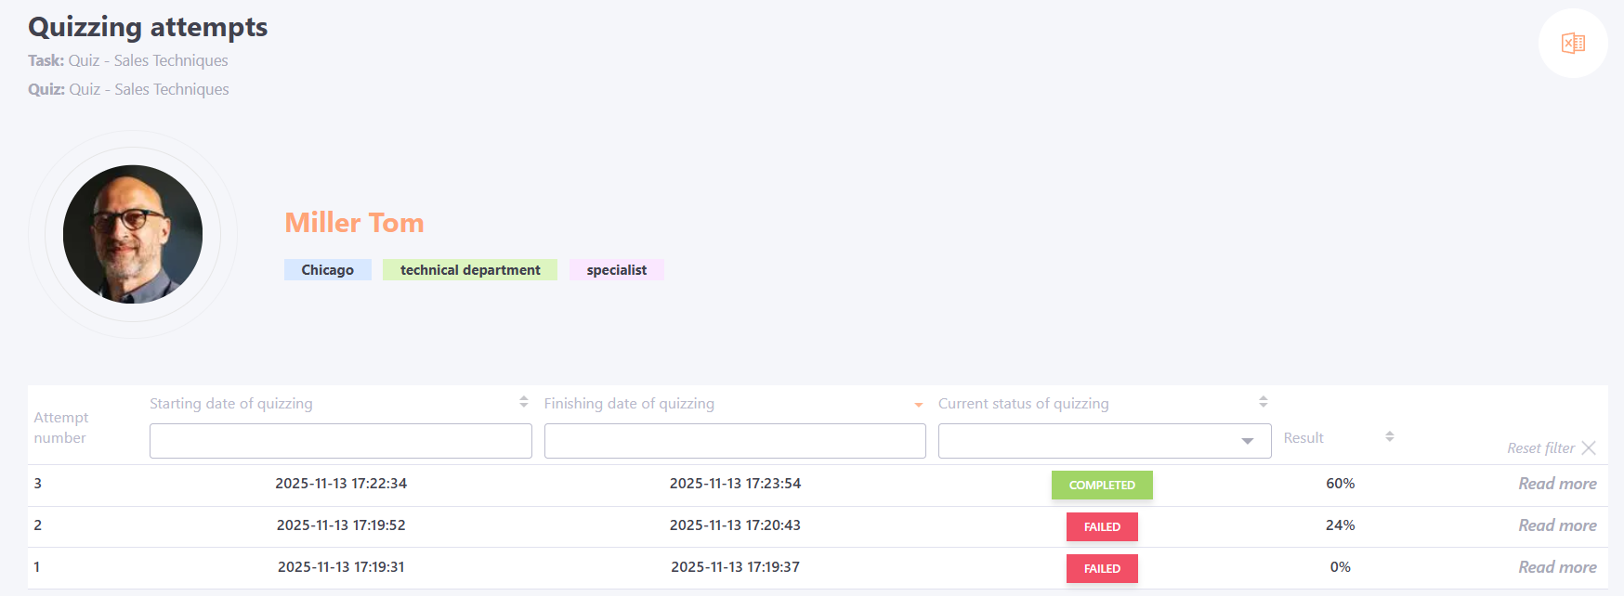Click the COMPLETED status badge

tap(1102, 485)
